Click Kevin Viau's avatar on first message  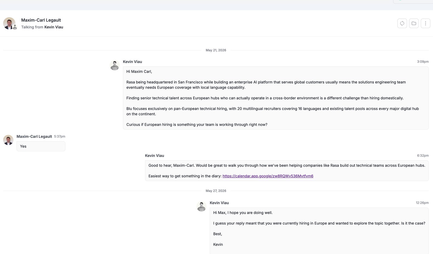tap(114, 65)
